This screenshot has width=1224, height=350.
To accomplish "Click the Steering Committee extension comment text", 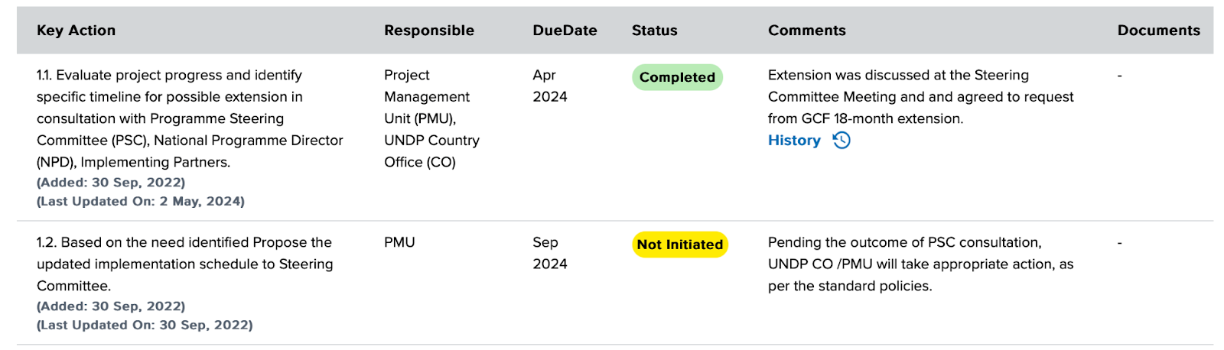I will tap(921, 97).
